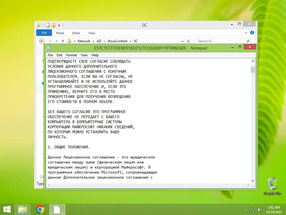
Task: Click the horizontal scroll left arrow in Notepad
Action: (x=49, y=185)
